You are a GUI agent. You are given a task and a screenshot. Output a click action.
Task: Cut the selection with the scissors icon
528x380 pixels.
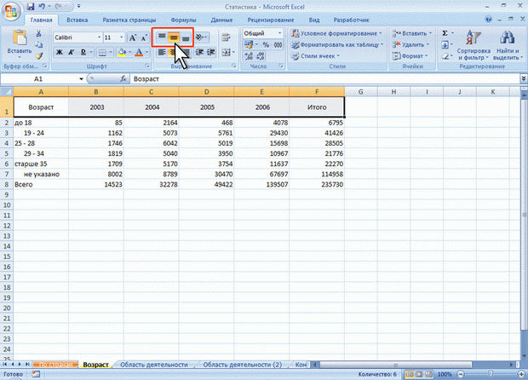coord(38,33)
